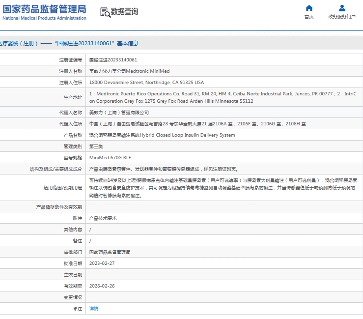Image resolution: width=363 pixels, height=319 pixels.
Task: Click the 批准日期 row label
Action: [x=73, y=263]
